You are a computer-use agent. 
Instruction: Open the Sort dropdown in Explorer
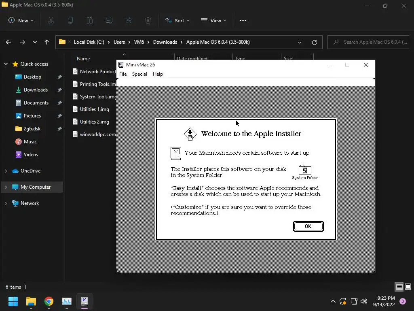[x=177, y=20]
